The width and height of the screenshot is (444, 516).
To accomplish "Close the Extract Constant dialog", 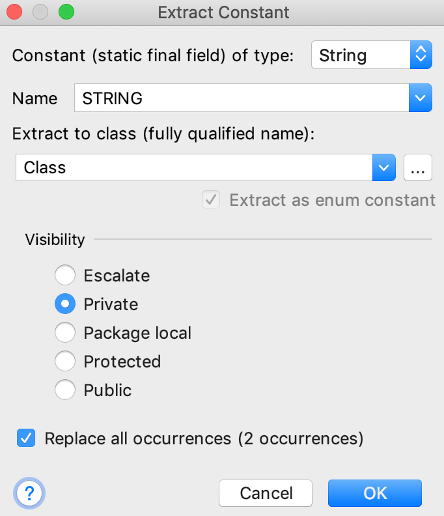I will coord(15,12).
